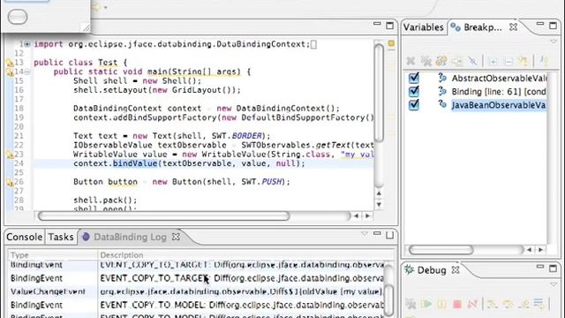This screenshot has width=565, height=318.
Task: Click the Step Into icon
Action: [493, 304]
